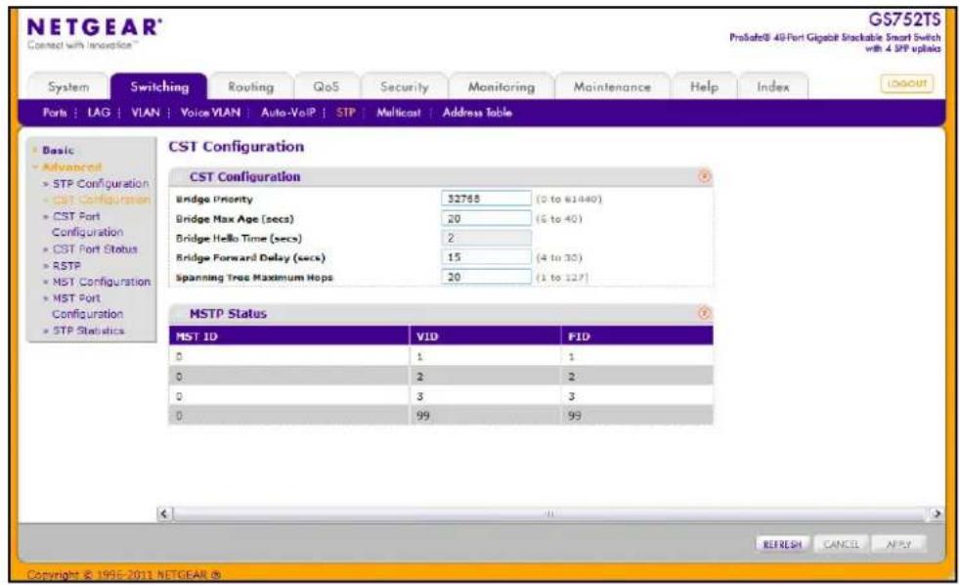Screen dimensions: 959x585
Task: Click the horizontal scrollbar track
Action: [x=549, y=514]
